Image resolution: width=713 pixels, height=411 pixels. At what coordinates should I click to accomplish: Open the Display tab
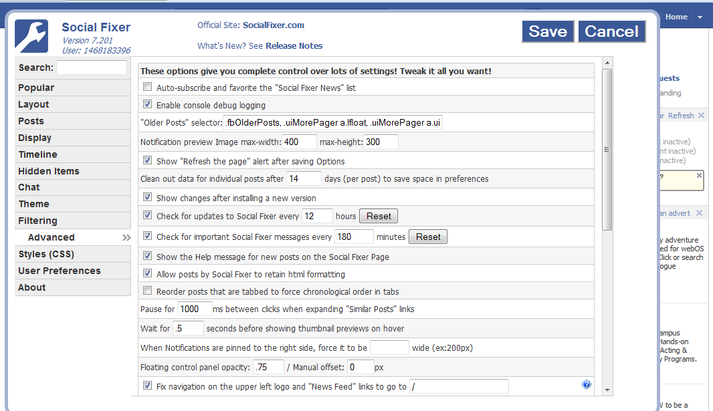(x=73, y=138)
